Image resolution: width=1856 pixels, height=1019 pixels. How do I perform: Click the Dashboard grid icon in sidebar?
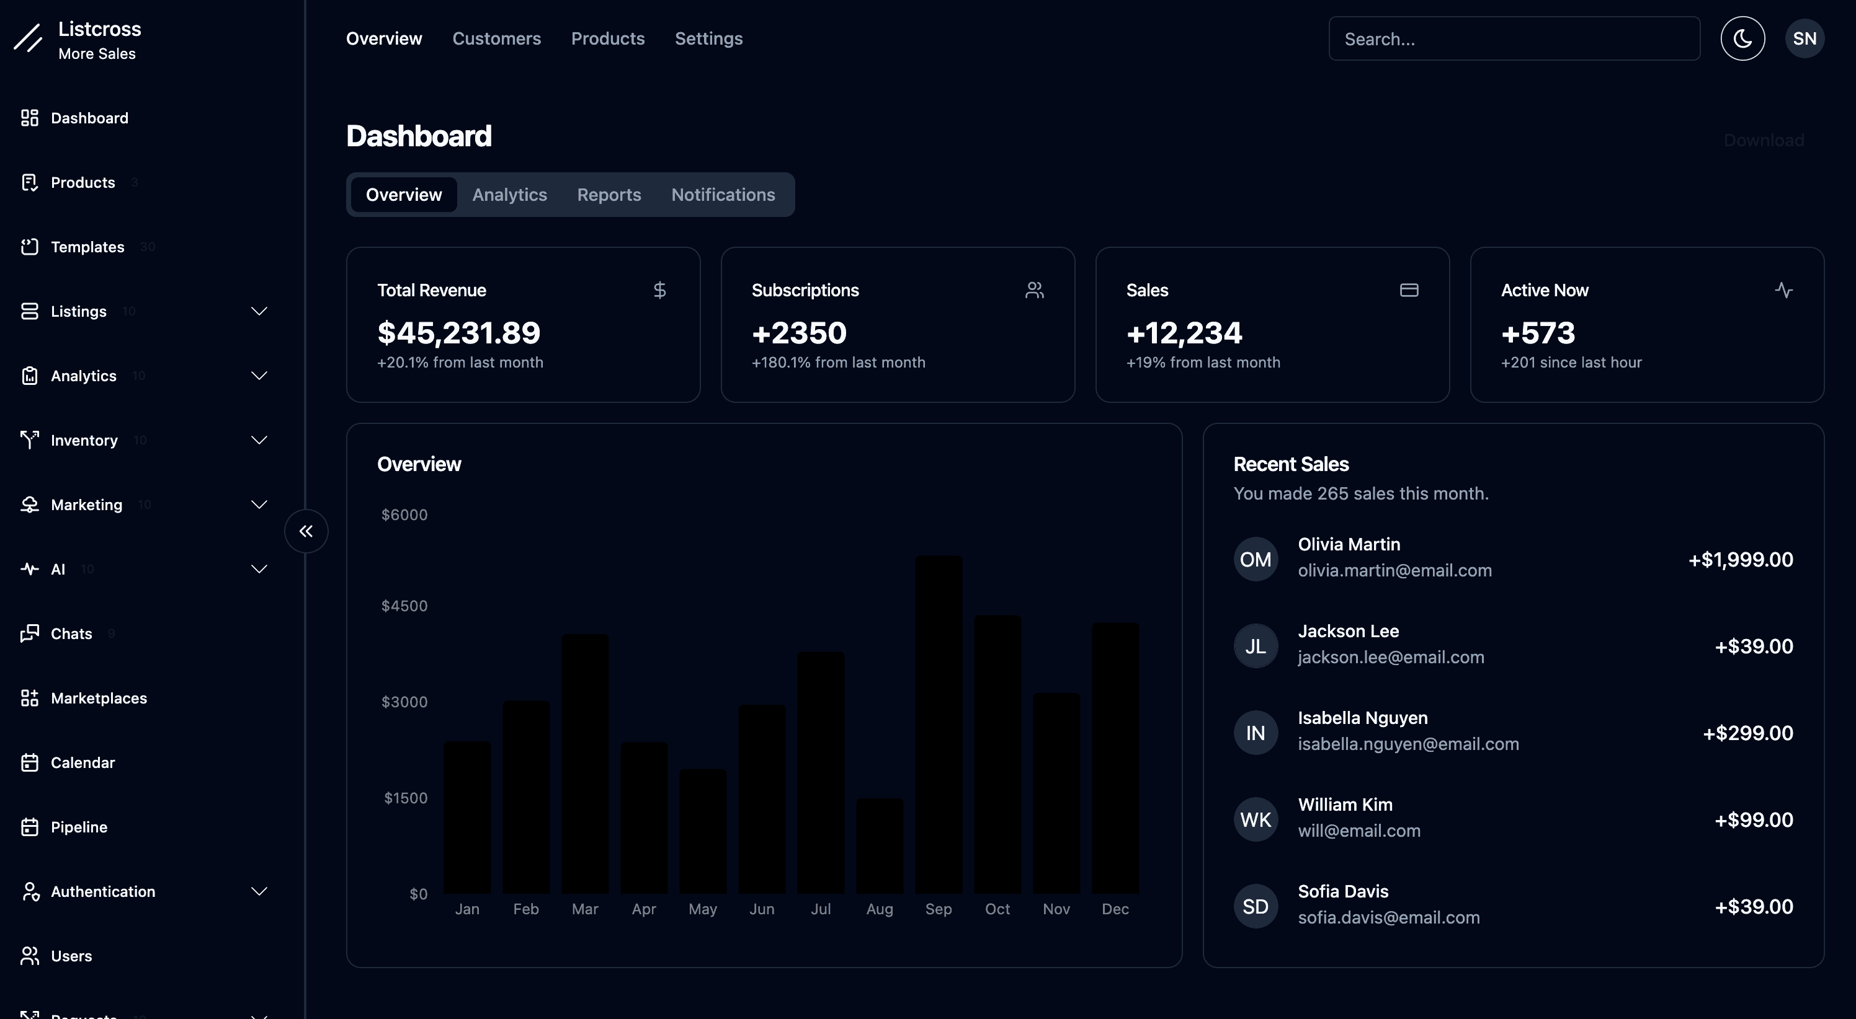click(30, 118)
